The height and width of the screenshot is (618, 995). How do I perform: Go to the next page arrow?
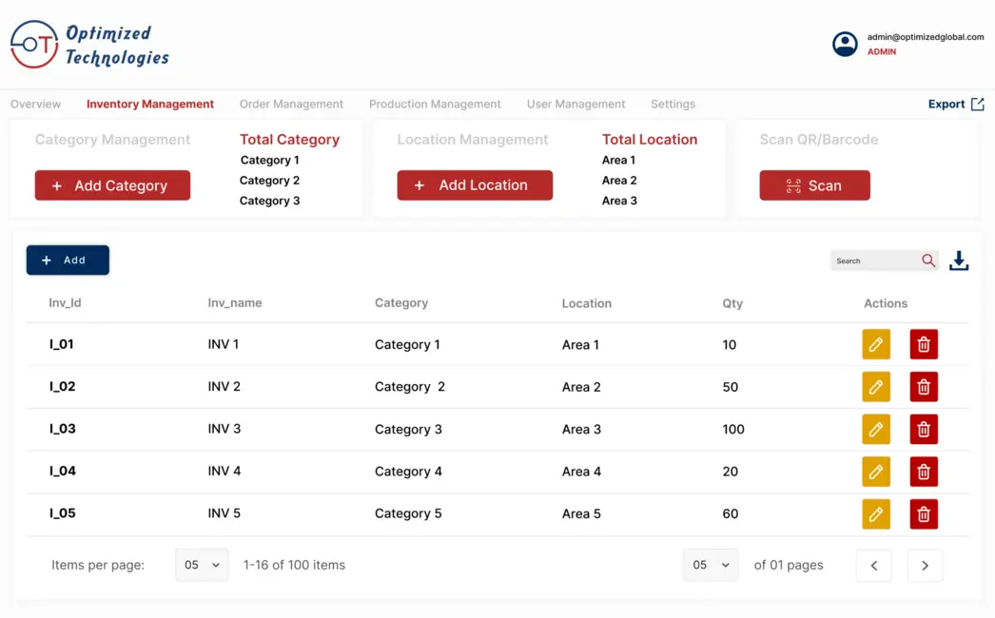pyautogui.click(x=925, y=566)
